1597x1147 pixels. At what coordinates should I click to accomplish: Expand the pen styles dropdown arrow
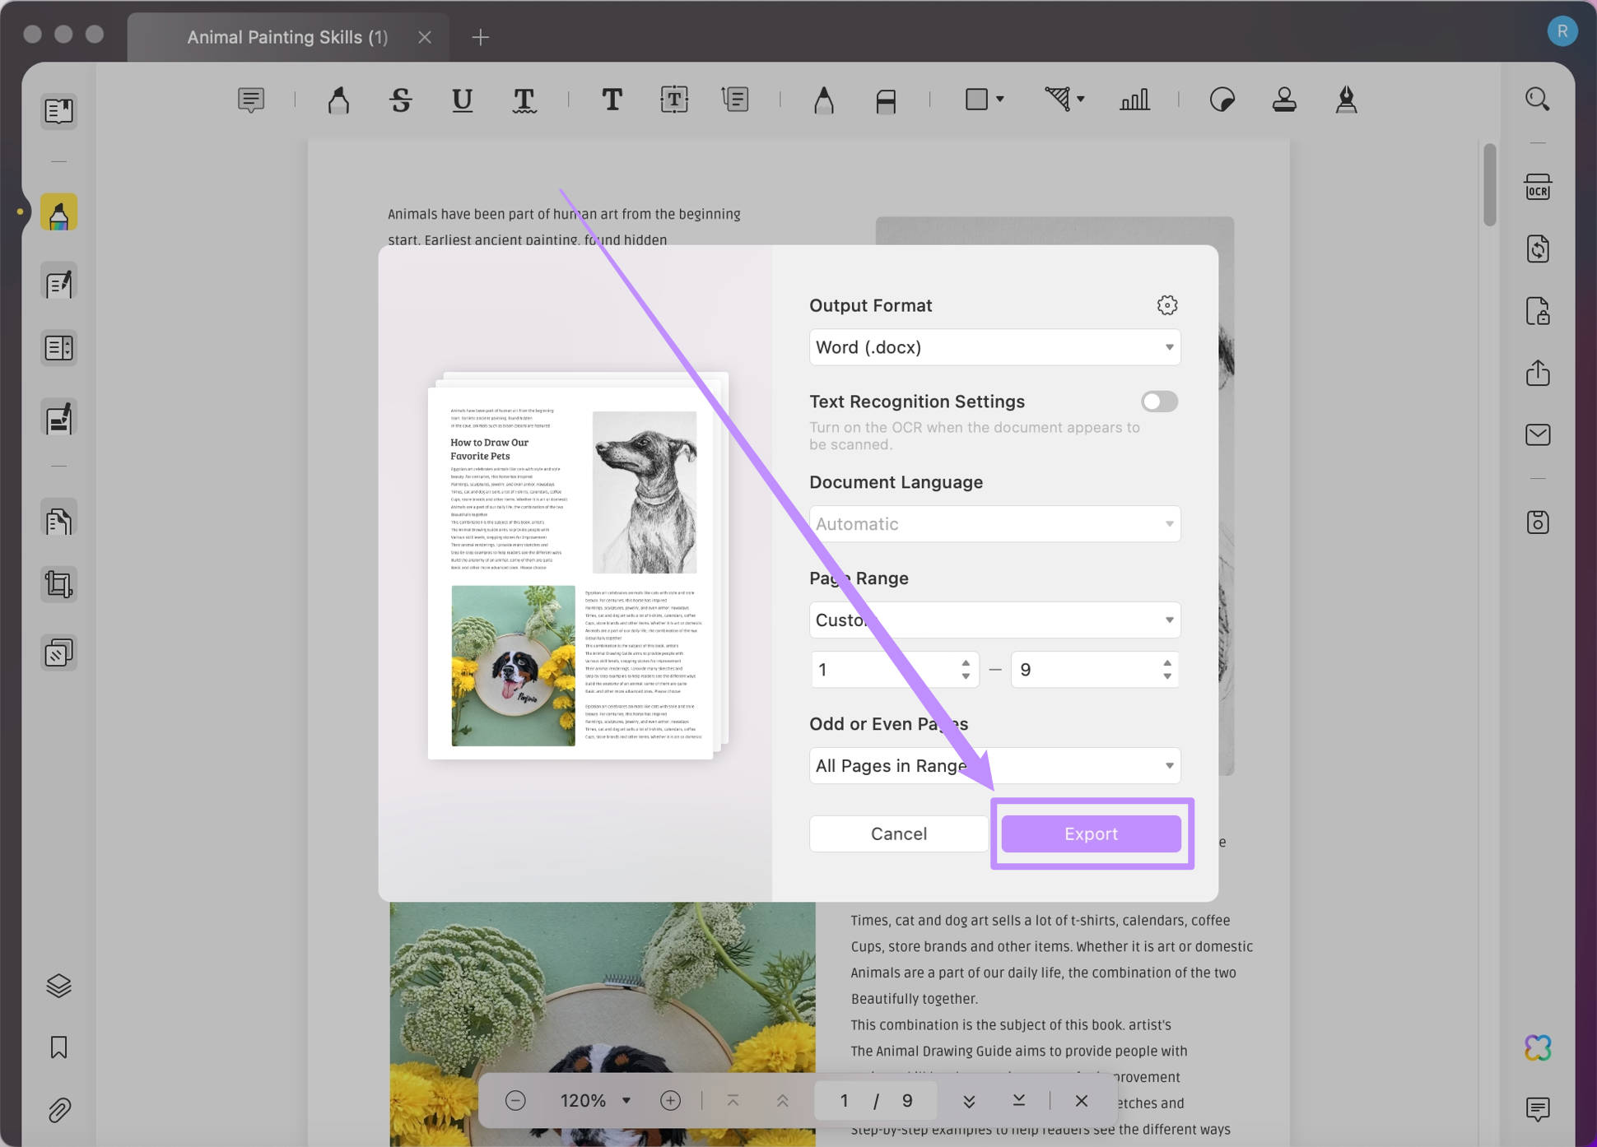[1081, 99]
